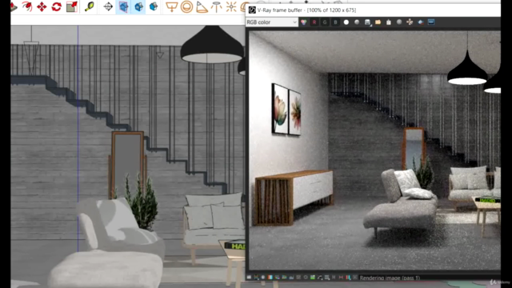Toggle the green channel view

pos(325,22)
